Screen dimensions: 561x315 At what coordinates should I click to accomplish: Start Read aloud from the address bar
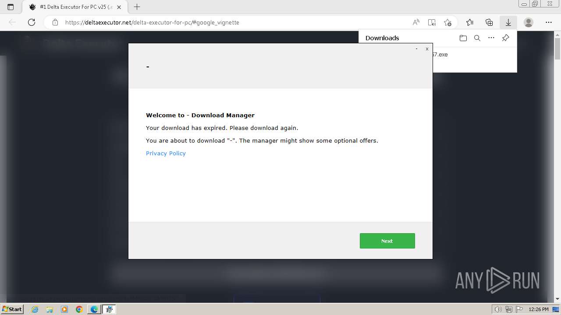(x=416, y=22)
